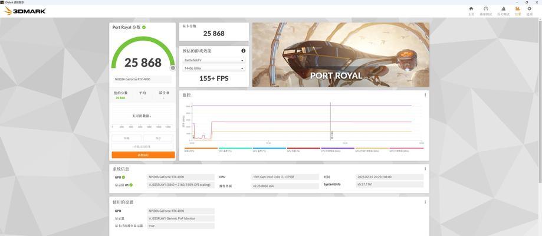Toggle the pink GPU clock frequency legend
Image resolution: width=542 pixels, height=236 pixels.
(x=406, y=149)
